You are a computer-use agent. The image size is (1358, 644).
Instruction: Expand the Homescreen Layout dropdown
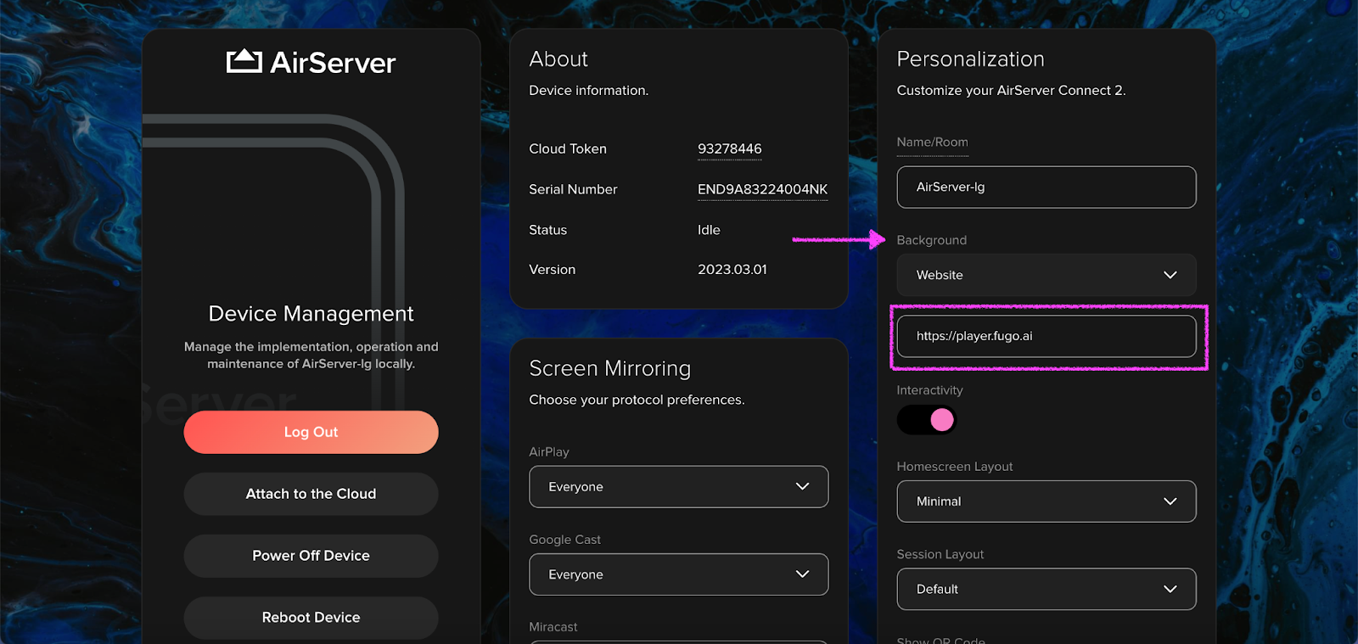(x=1047, y=501)
